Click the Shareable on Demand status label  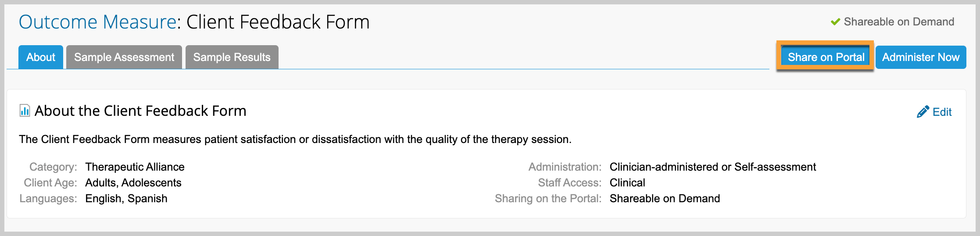point(899,22)
